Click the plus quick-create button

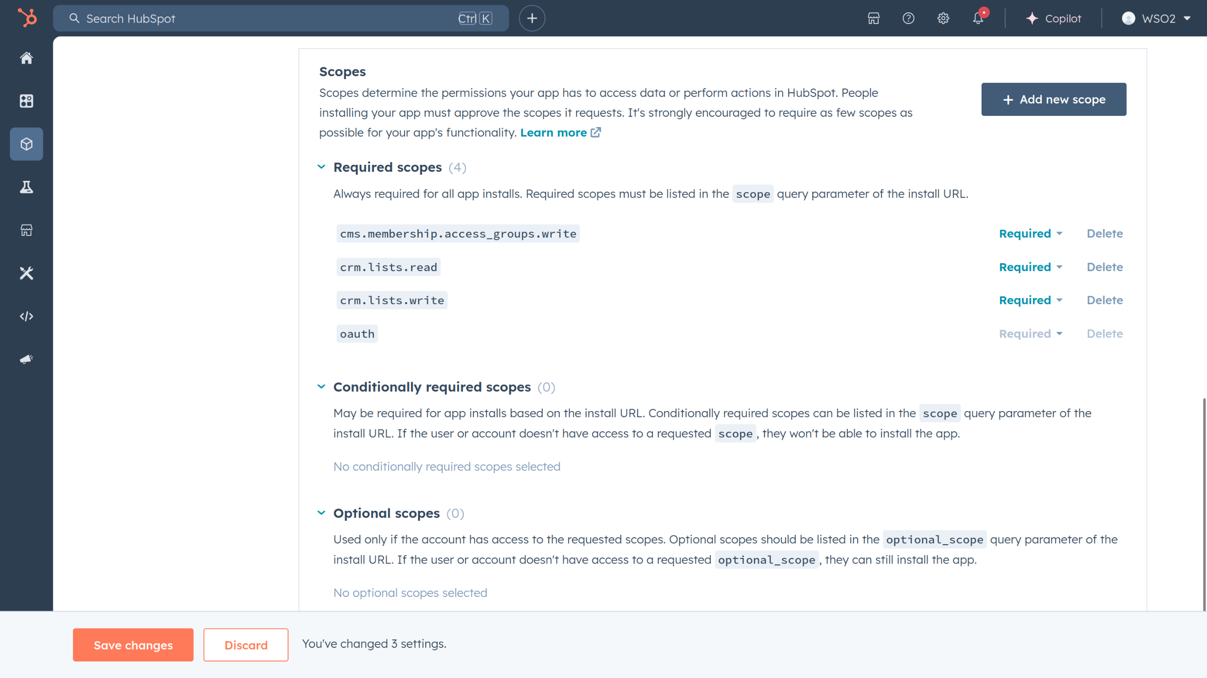[x=532, y=18]
